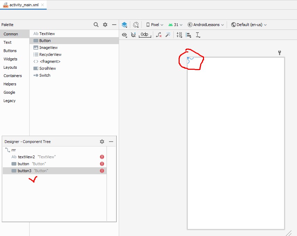Set default margins 0dp
297x236 pixels.
click(145, 35)
